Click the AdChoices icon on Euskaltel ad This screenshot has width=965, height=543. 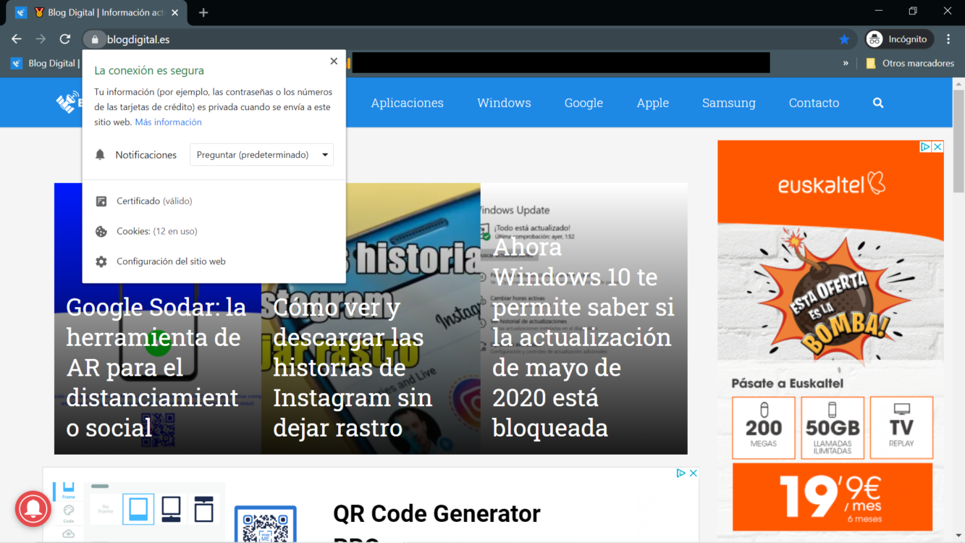coord(925,146)
